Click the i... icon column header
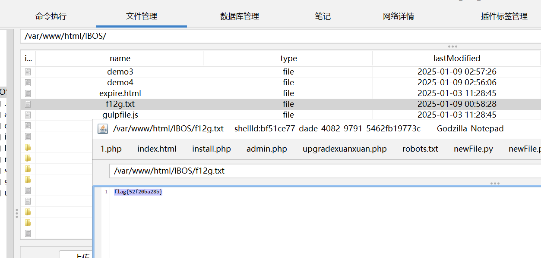 coord(28,58)
